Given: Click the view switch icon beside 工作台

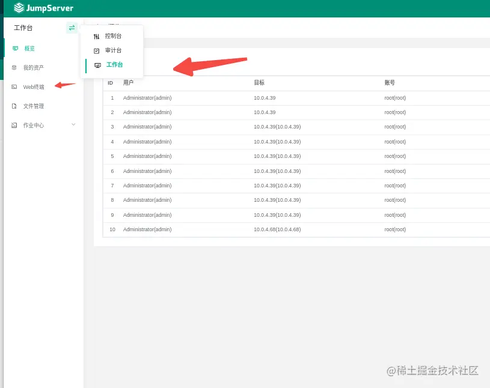Looking at the screenshot, I should 72,28.
